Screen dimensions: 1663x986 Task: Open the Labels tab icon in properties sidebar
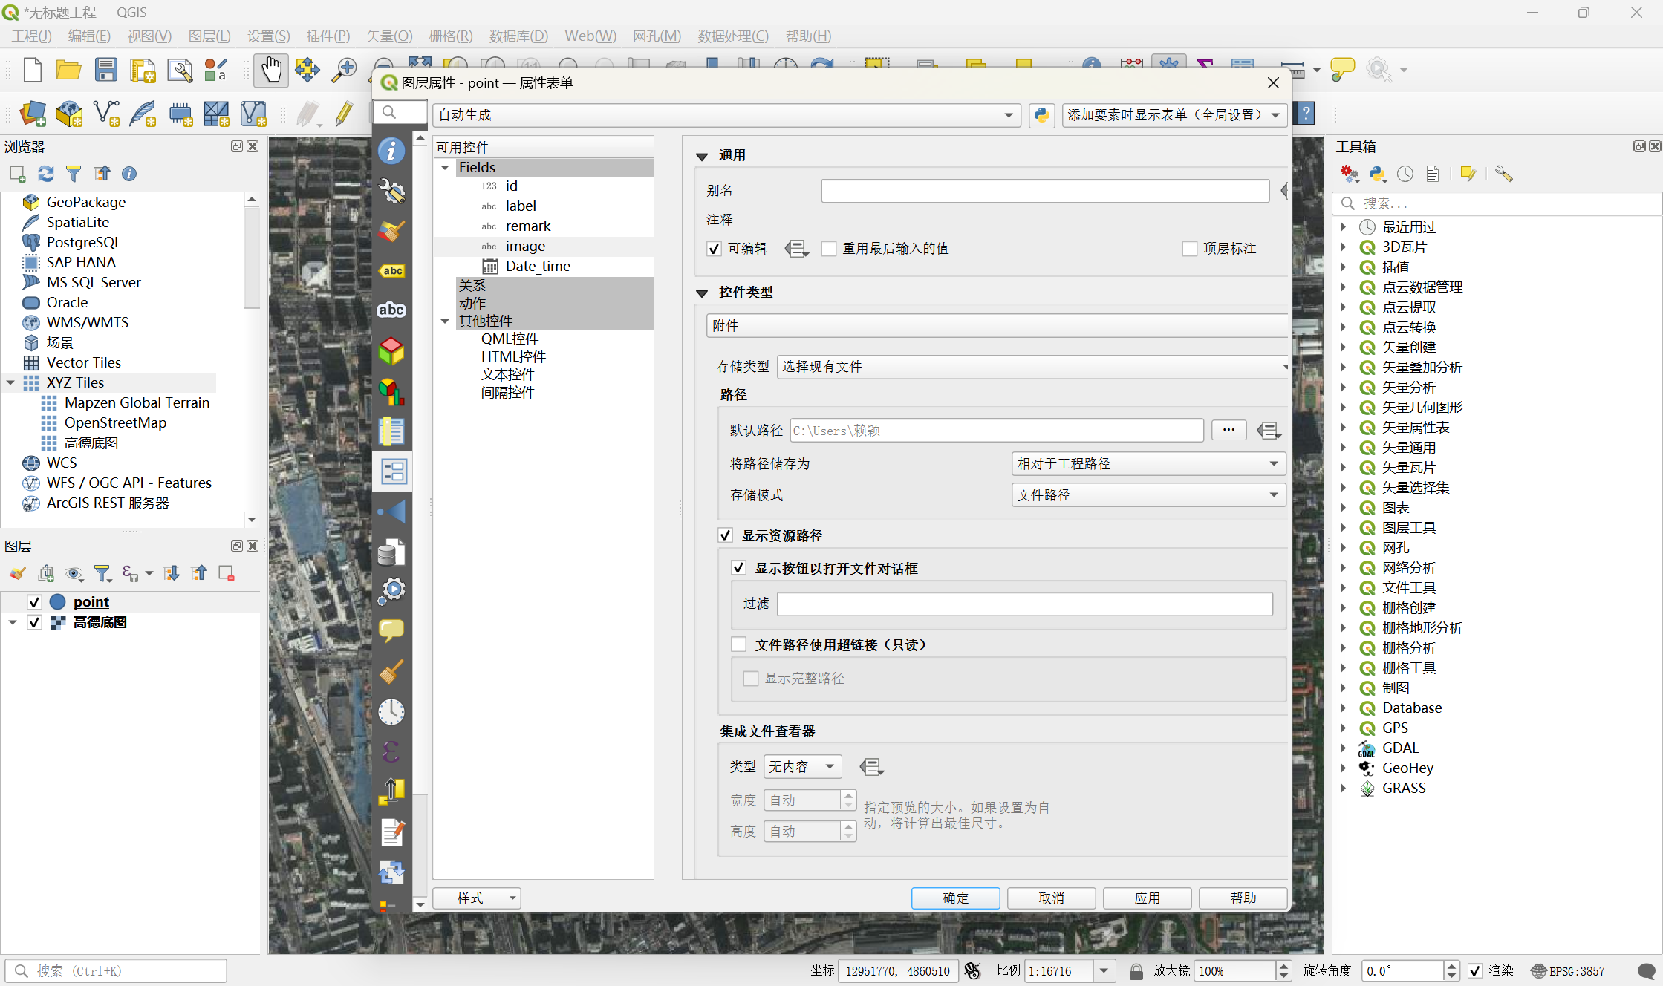pyautogui.click(x=391, y=271)
